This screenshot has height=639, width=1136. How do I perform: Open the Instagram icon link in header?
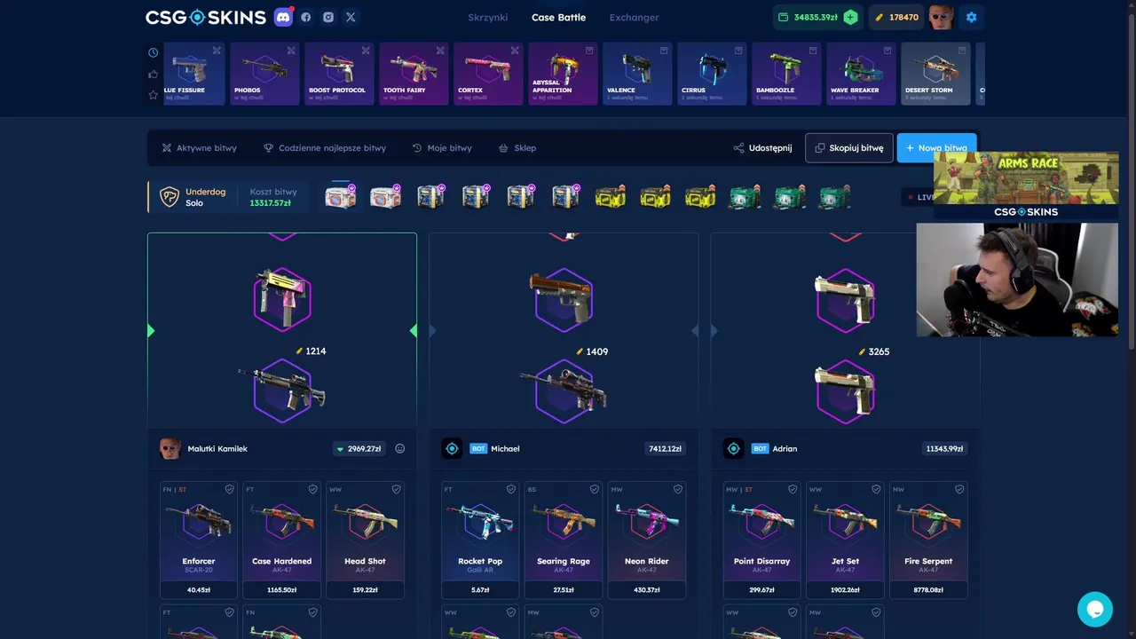(x=328, y=17)
